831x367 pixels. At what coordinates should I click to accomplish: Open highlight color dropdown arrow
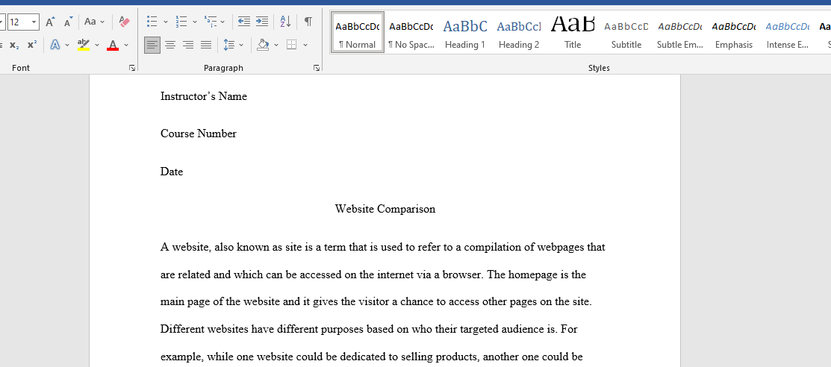click(x=97, y=45)
